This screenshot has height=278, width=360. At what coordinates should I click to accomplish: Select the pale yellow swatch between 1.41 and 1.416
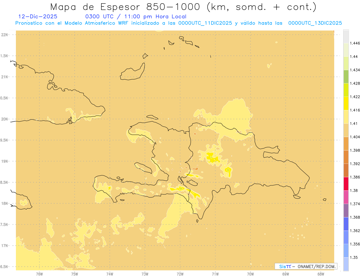(346, 117)
